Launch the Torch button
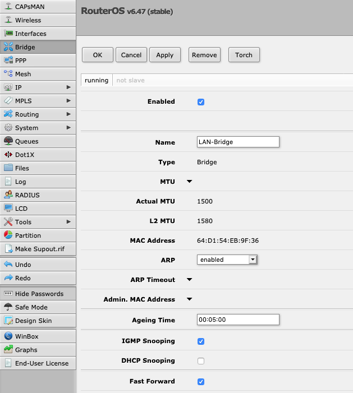 [244, 54]
